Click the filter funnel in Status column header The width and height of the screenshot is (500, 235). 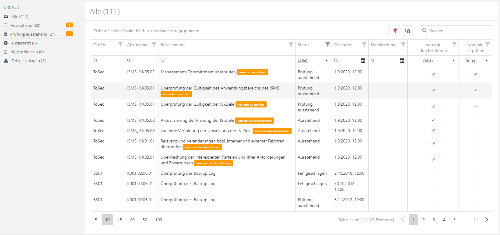[328, 45]
